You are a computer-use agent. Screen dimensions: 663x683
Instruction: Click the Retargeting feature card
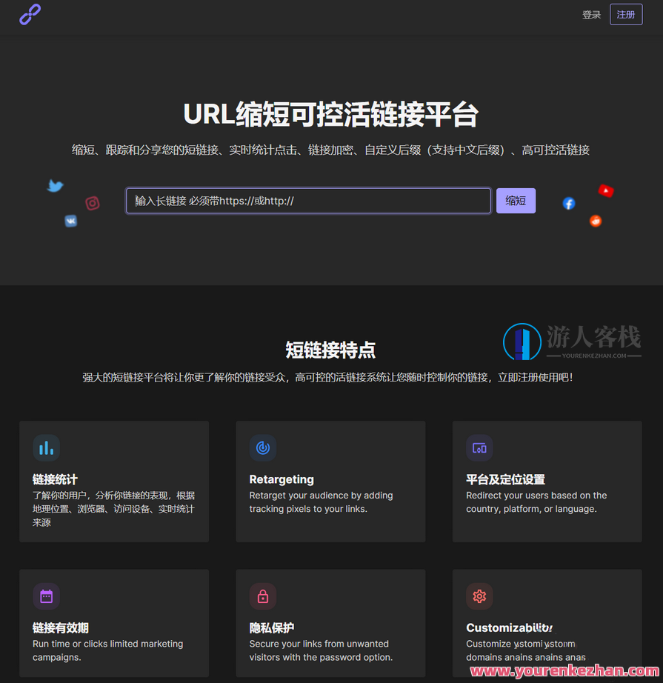tap(330, 482)
